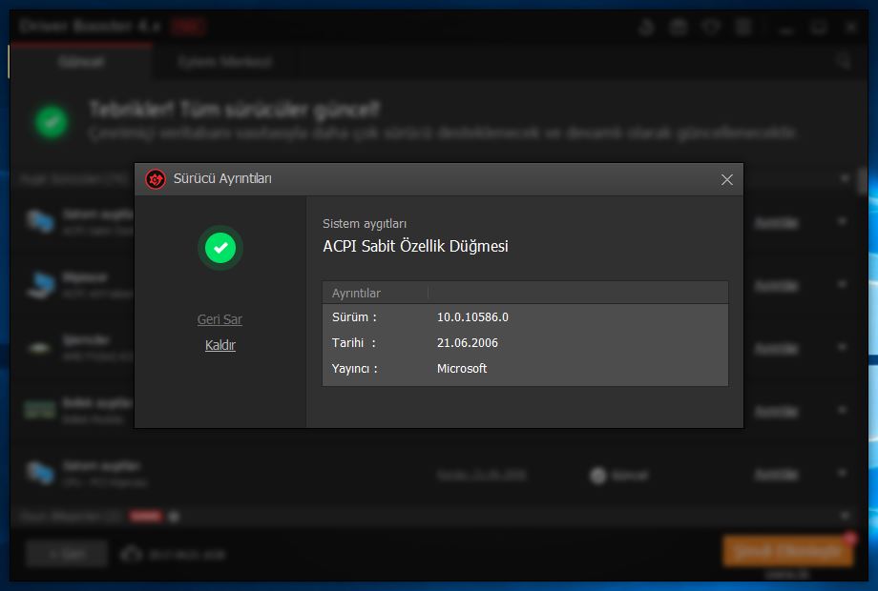Click the version value 10.0.10586.0
Image resolution: width=878 pixels, height=591 pixels.
point(472,317)
